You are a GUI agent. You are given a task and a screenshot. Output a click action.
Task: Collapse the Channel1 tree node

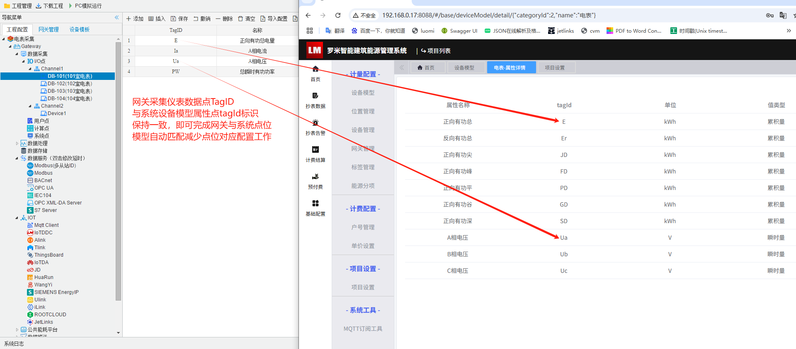(30, 69)
